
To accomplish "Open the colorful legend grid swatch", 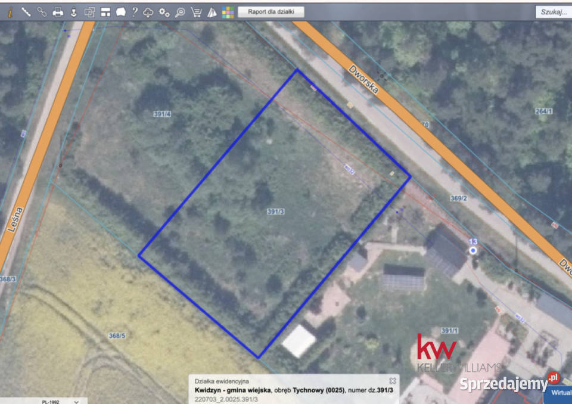I will coord(228,10).
